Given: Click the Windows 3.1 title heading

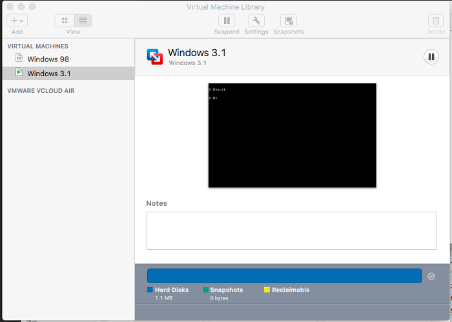Looking at the screenshot, I should click(197, 53).
